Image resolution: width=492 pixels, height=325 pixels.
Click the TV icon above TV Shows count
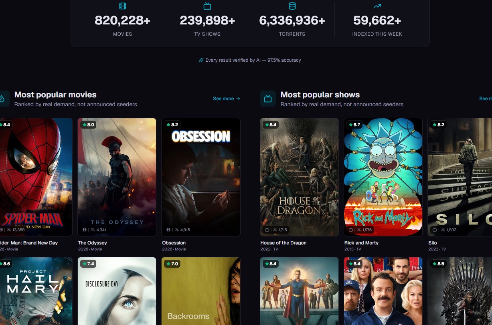point(207,6)
